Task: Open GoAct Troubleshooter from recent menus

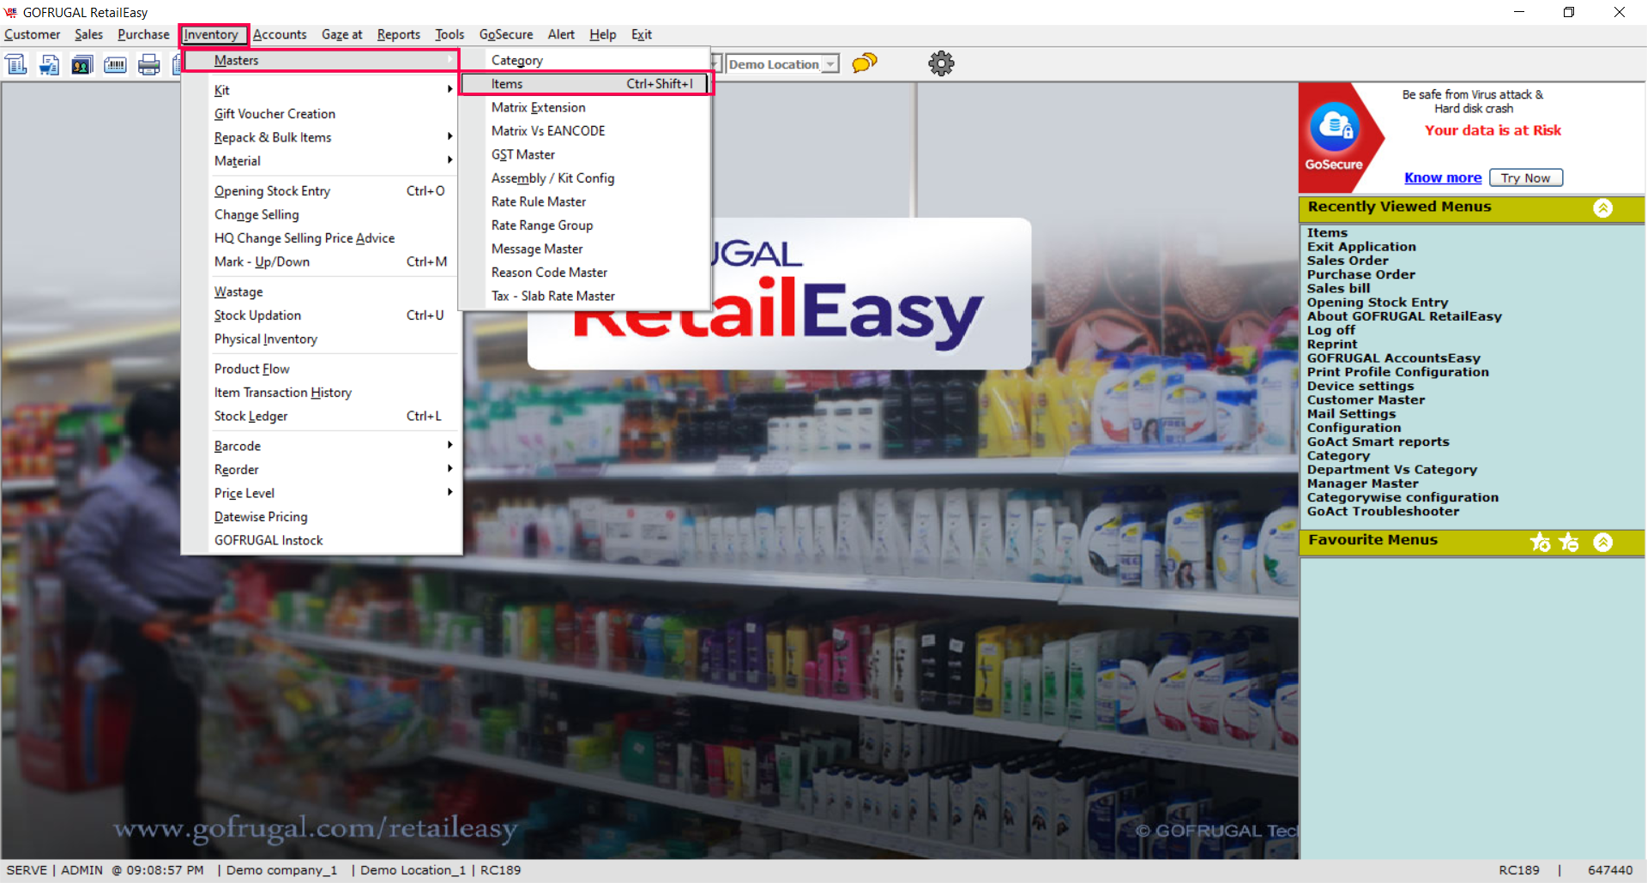Action: [1383, 511]
